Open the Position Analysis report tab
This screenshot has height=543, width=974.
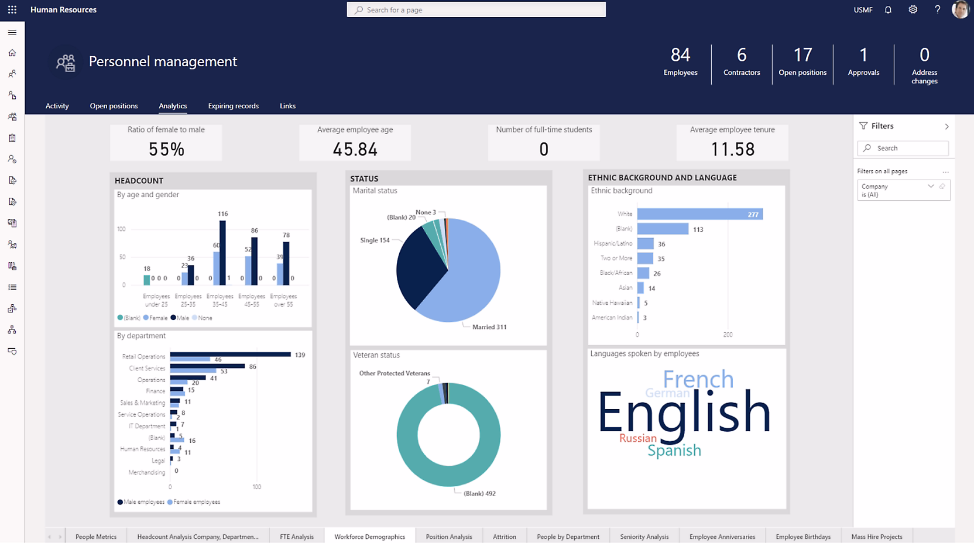point(448,537)
